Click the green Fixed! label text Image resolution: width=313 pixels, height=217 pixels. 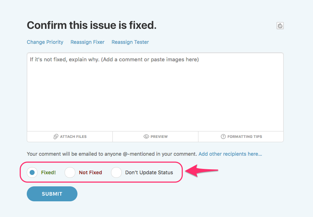click(49, 172)
